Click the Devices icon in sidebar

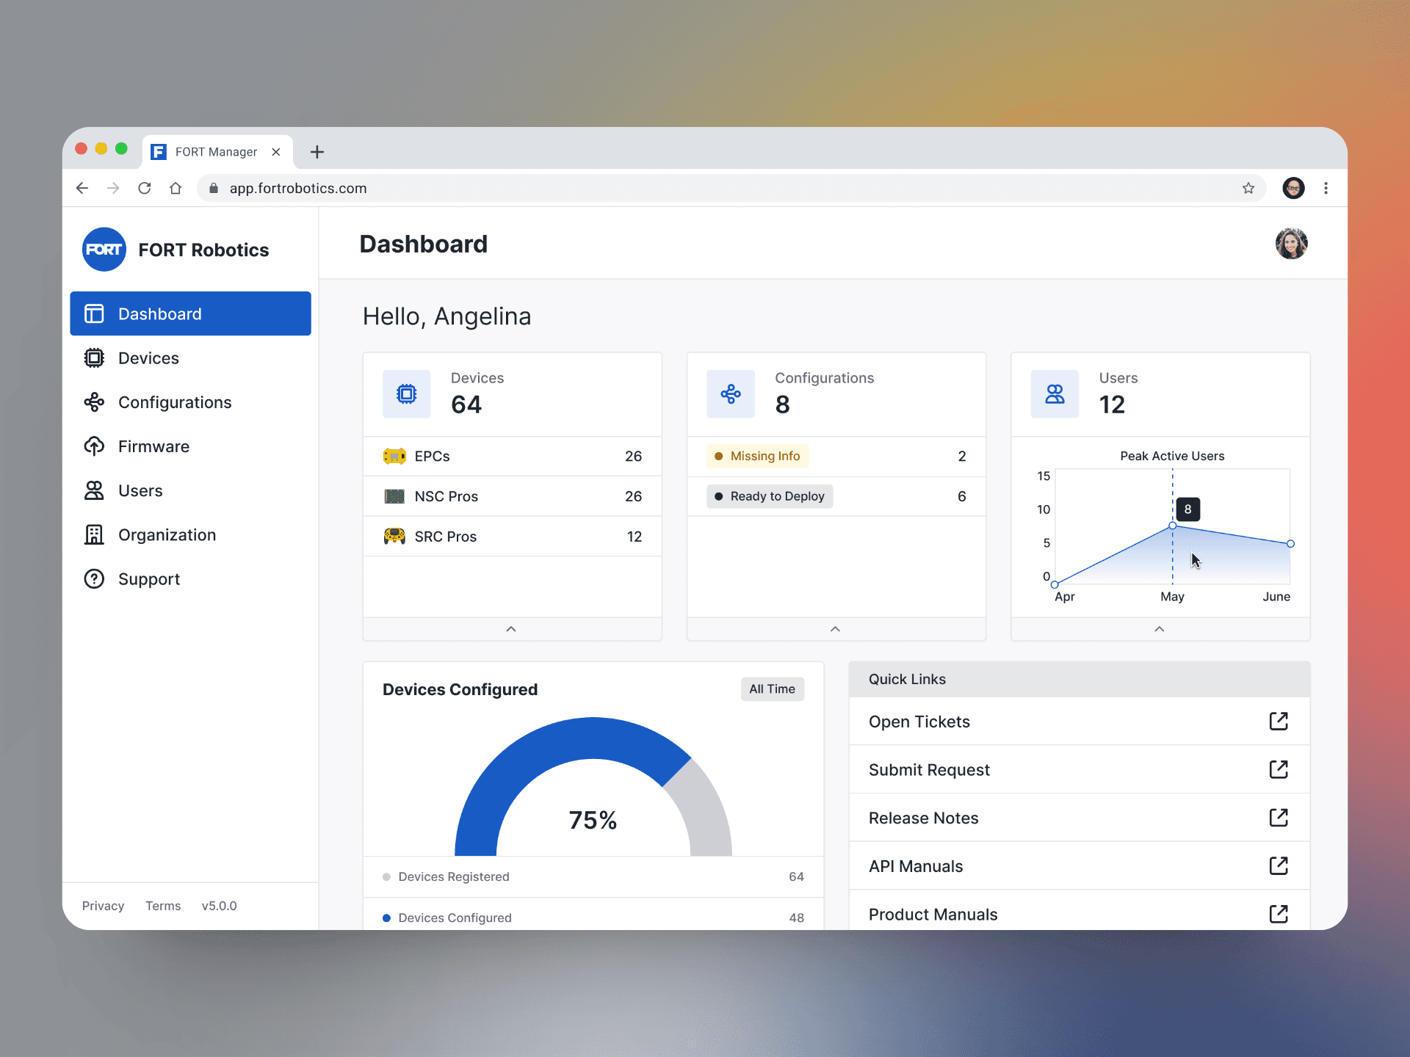(x=93, y=357)
